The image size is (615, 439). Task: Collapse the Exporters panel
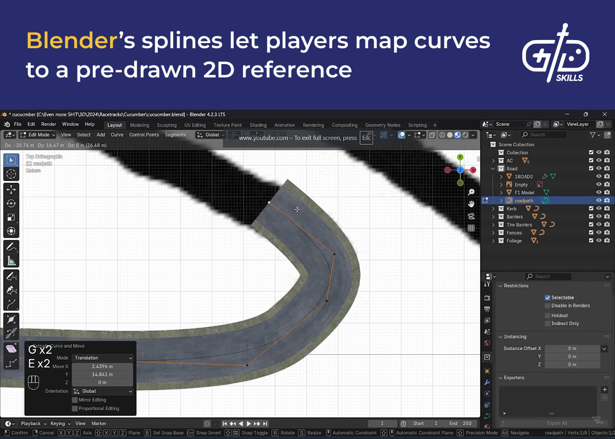500,378
